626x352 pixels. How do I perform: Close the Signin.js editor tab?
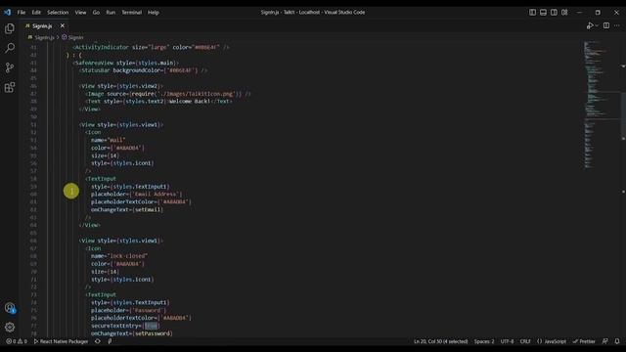pos(63,25)
